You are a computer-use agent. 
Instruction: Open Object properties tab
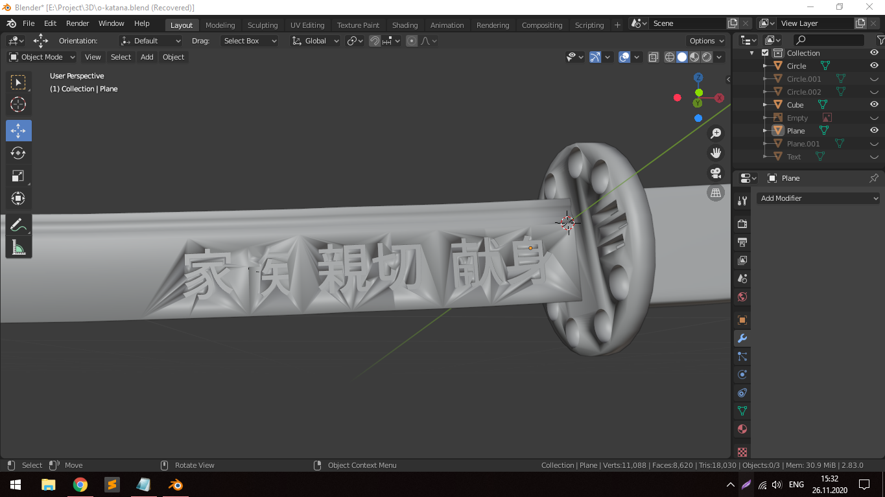click(742, 320)
